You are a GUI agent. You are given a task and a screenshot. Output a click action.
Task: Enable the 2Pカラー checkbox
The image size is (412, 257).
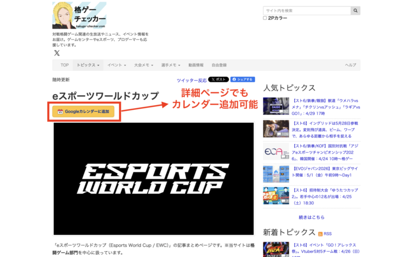(x=265, y=18)
